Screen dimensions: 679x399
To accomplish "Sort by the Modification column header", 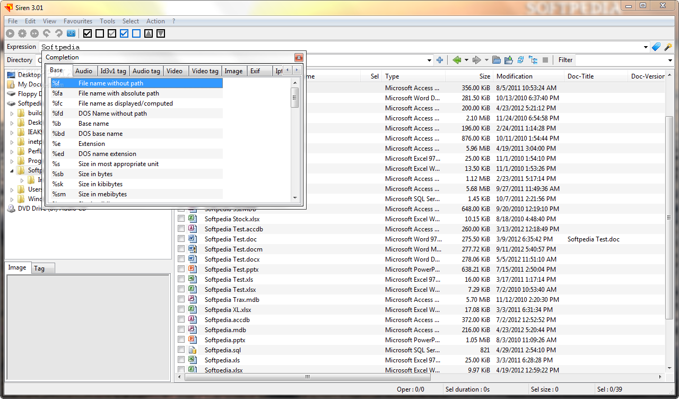I will tap(528, 76).
